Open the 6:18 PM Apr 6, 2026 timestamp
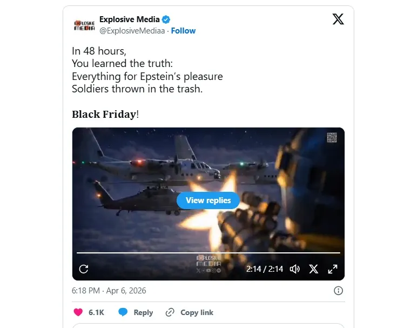 pos(109,291)
